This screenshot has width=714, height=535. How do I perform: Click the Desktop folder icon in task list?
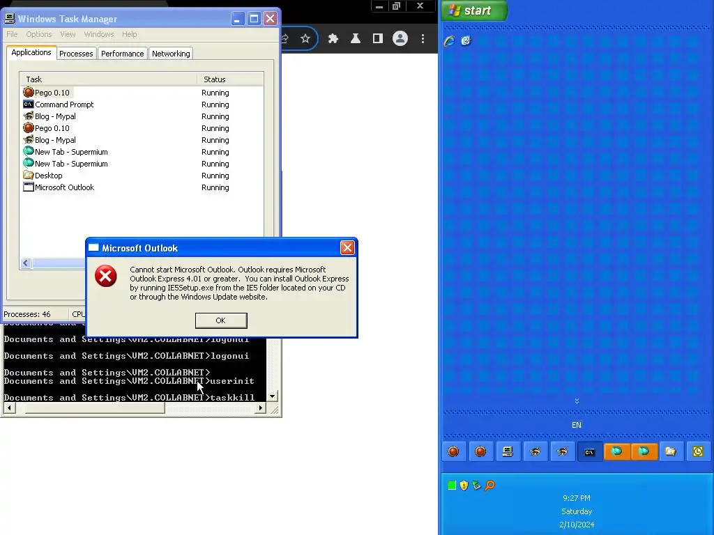pyautogui.click(x=28, y=175)
